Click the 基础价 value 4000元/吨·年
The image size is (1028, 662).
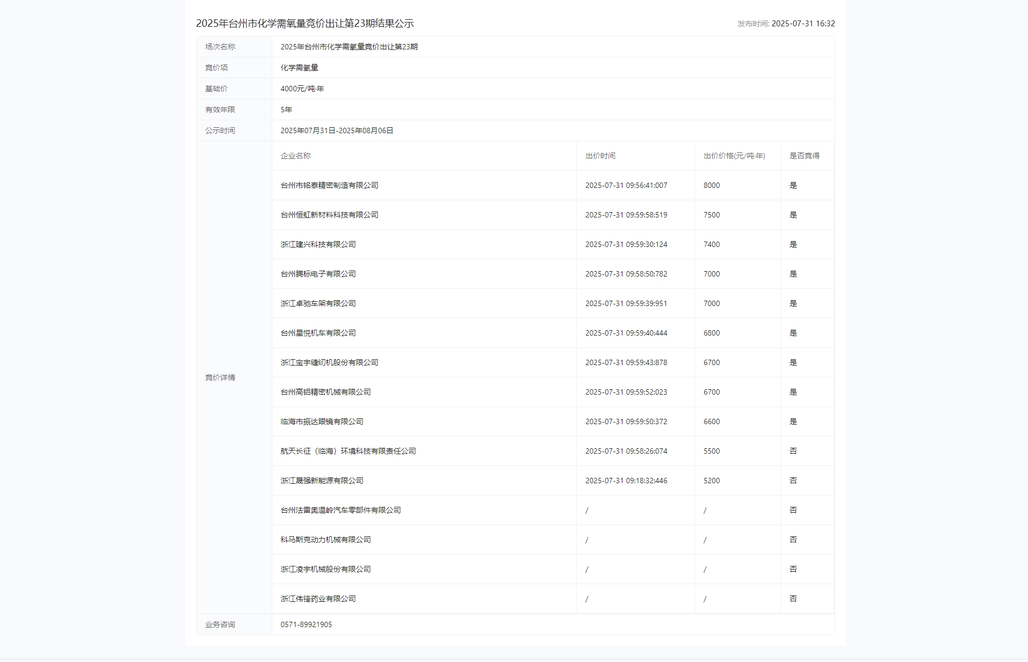(x=302, y=89)
